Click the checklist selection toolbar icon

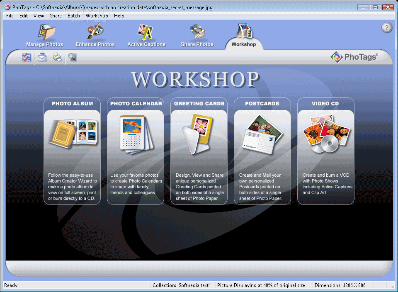click(27, 57)
